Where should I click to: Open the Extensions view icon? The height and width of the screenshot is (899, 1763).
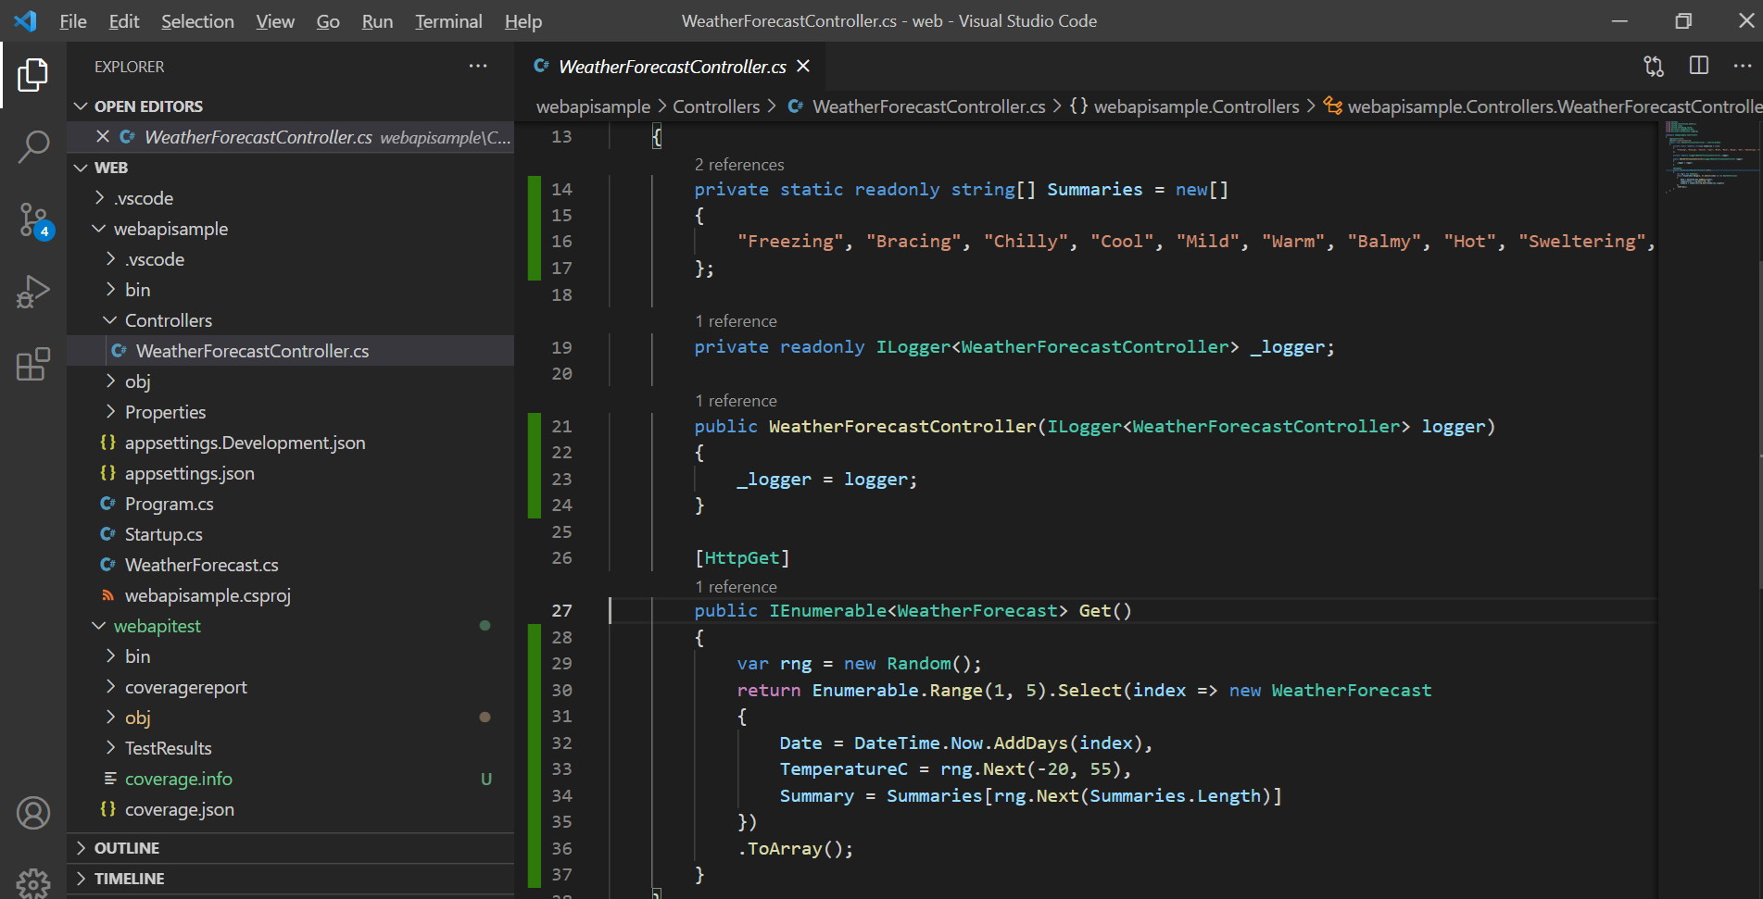click(x=33, y=364)
